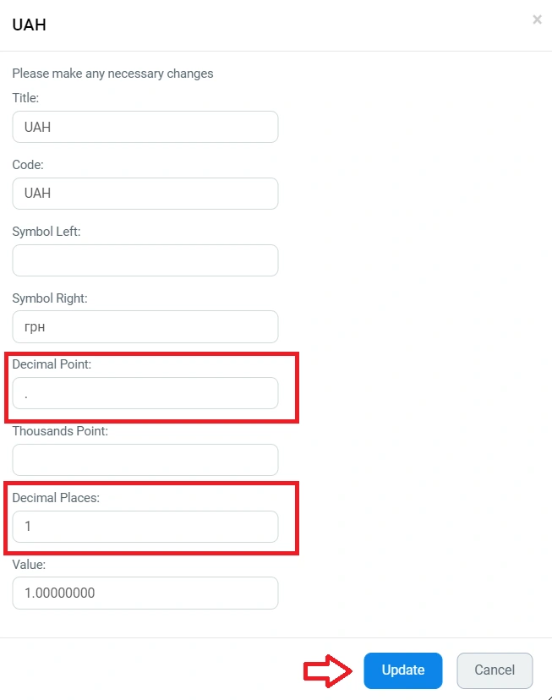Click the Title input field

145,127
